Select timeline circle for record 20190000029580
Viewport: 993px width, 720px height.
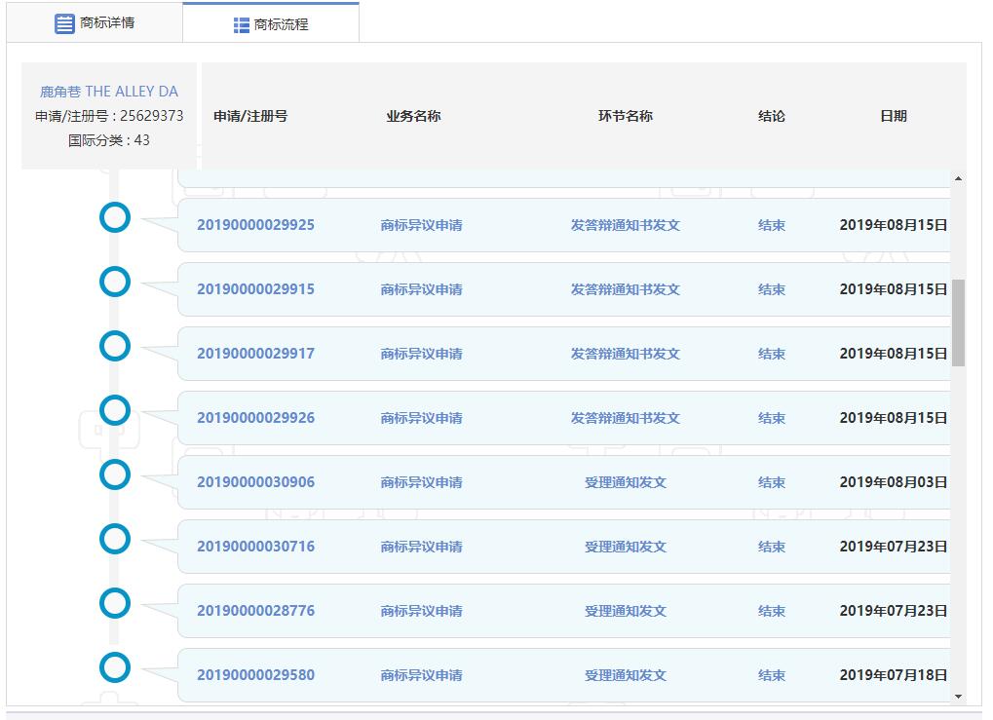pos(115,667)
